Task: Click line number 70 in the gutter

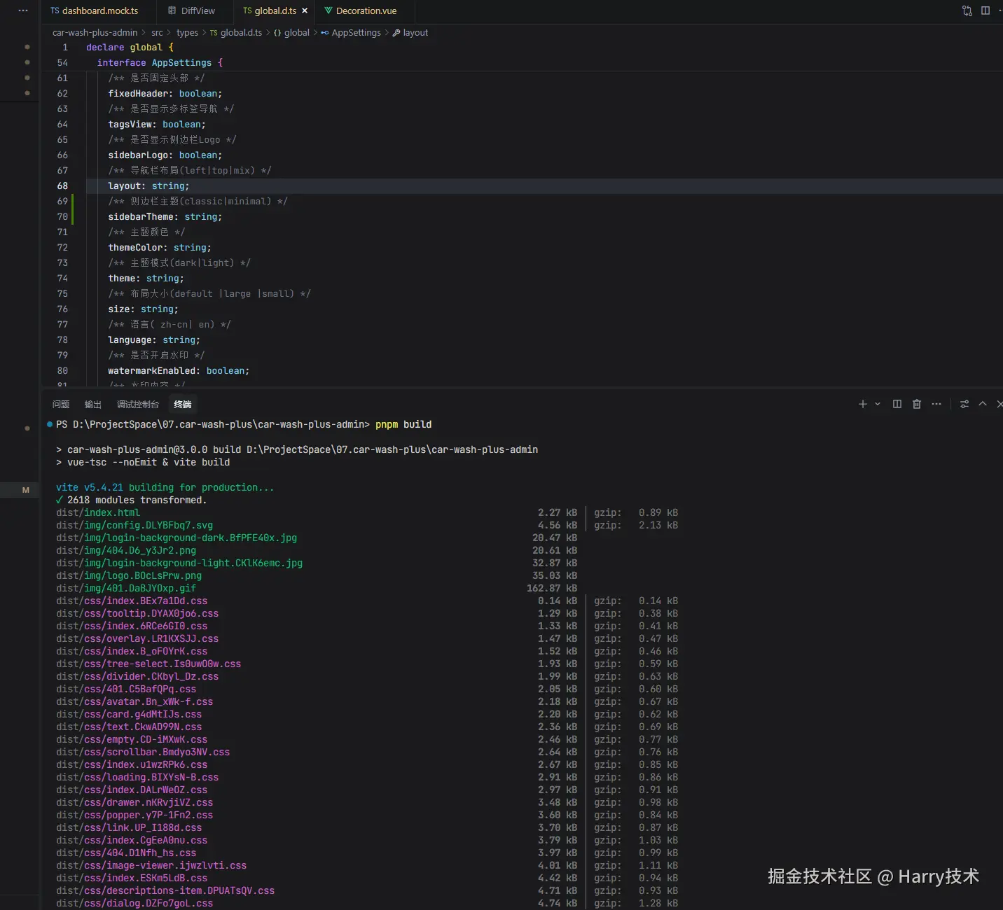Action: tap(62, 217)
